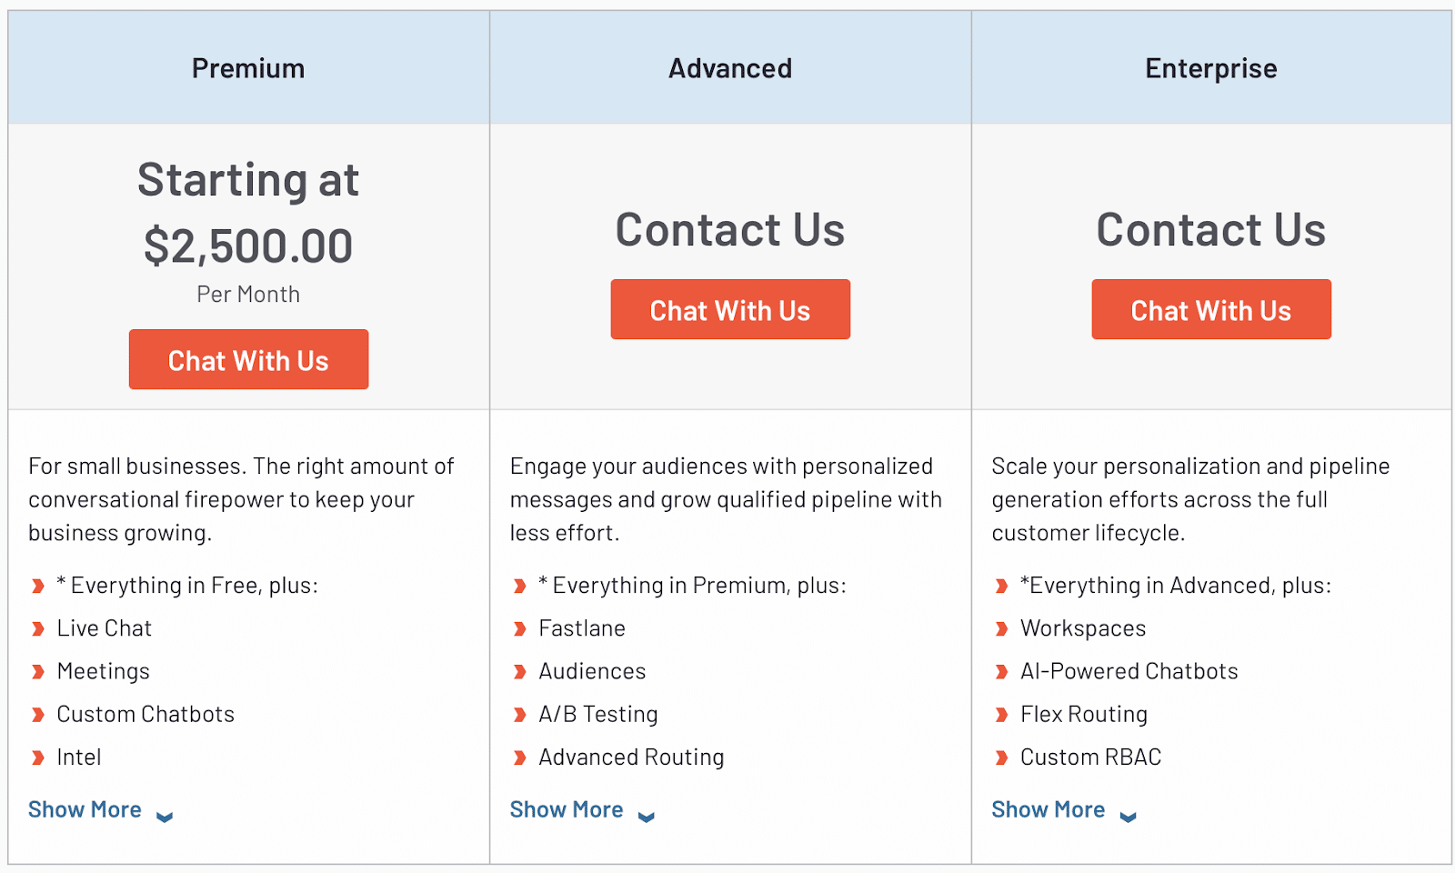Click the Chat With Us button under Premium
Screen dimensions: 1455x873
tap(248, 359)
